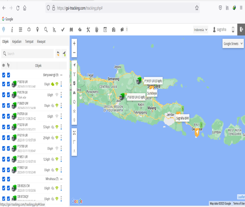Toggle follow checkbox for DB 8026 CW
This screenshot has width=245, height=207.
click(9, 188)
